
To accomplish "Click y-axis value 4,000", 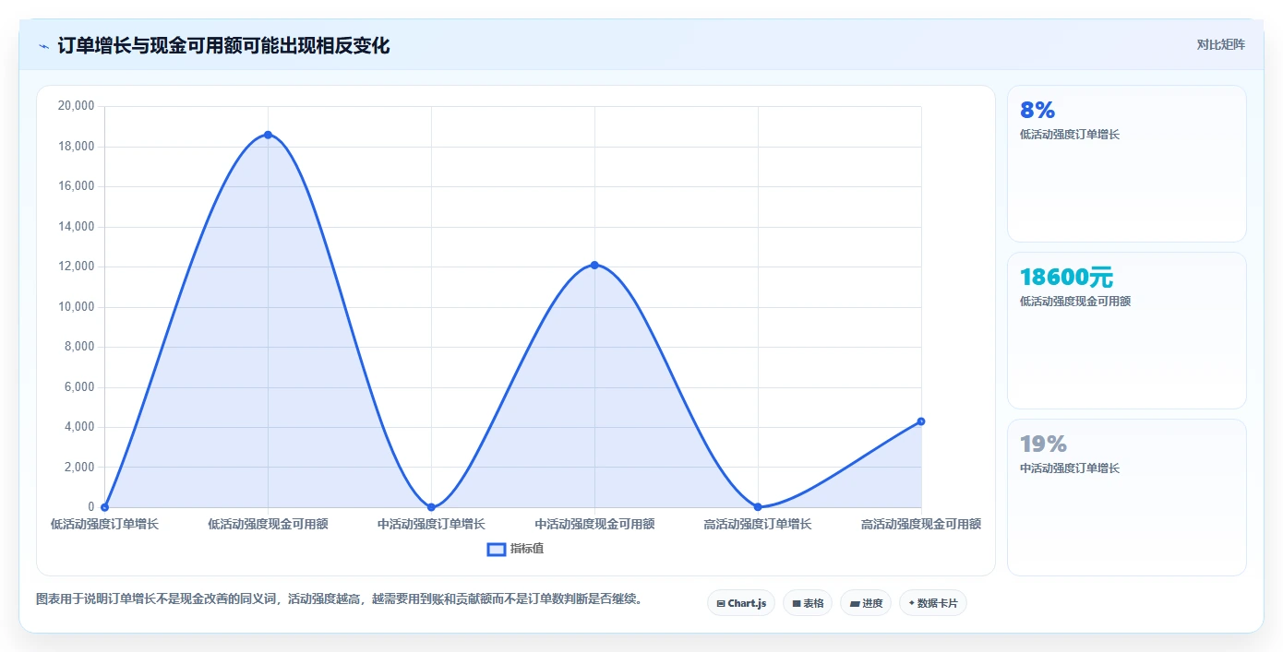I will coord(78,427).
